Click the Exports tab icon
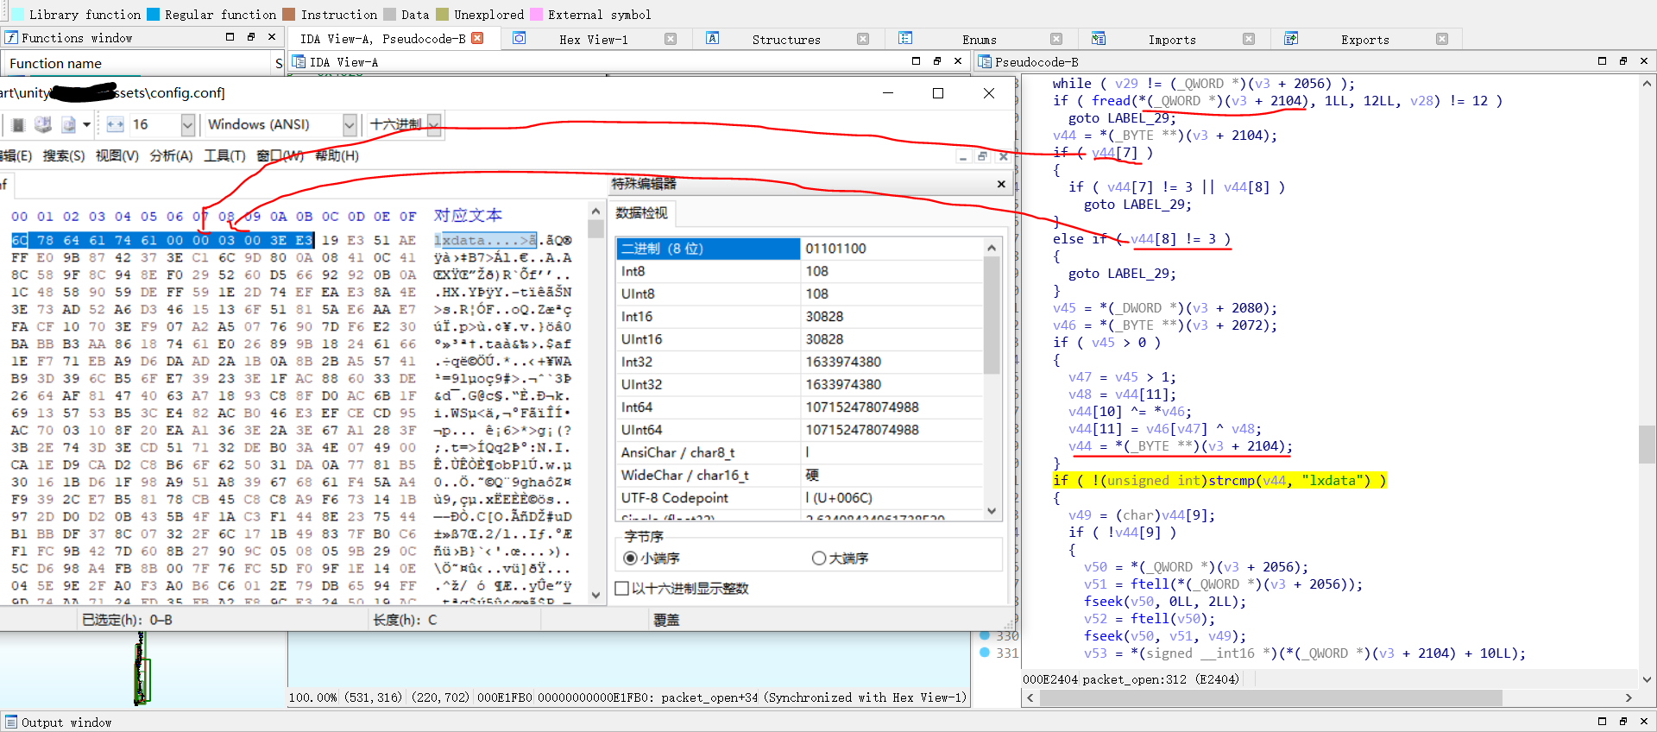 tap(1291, 39)
